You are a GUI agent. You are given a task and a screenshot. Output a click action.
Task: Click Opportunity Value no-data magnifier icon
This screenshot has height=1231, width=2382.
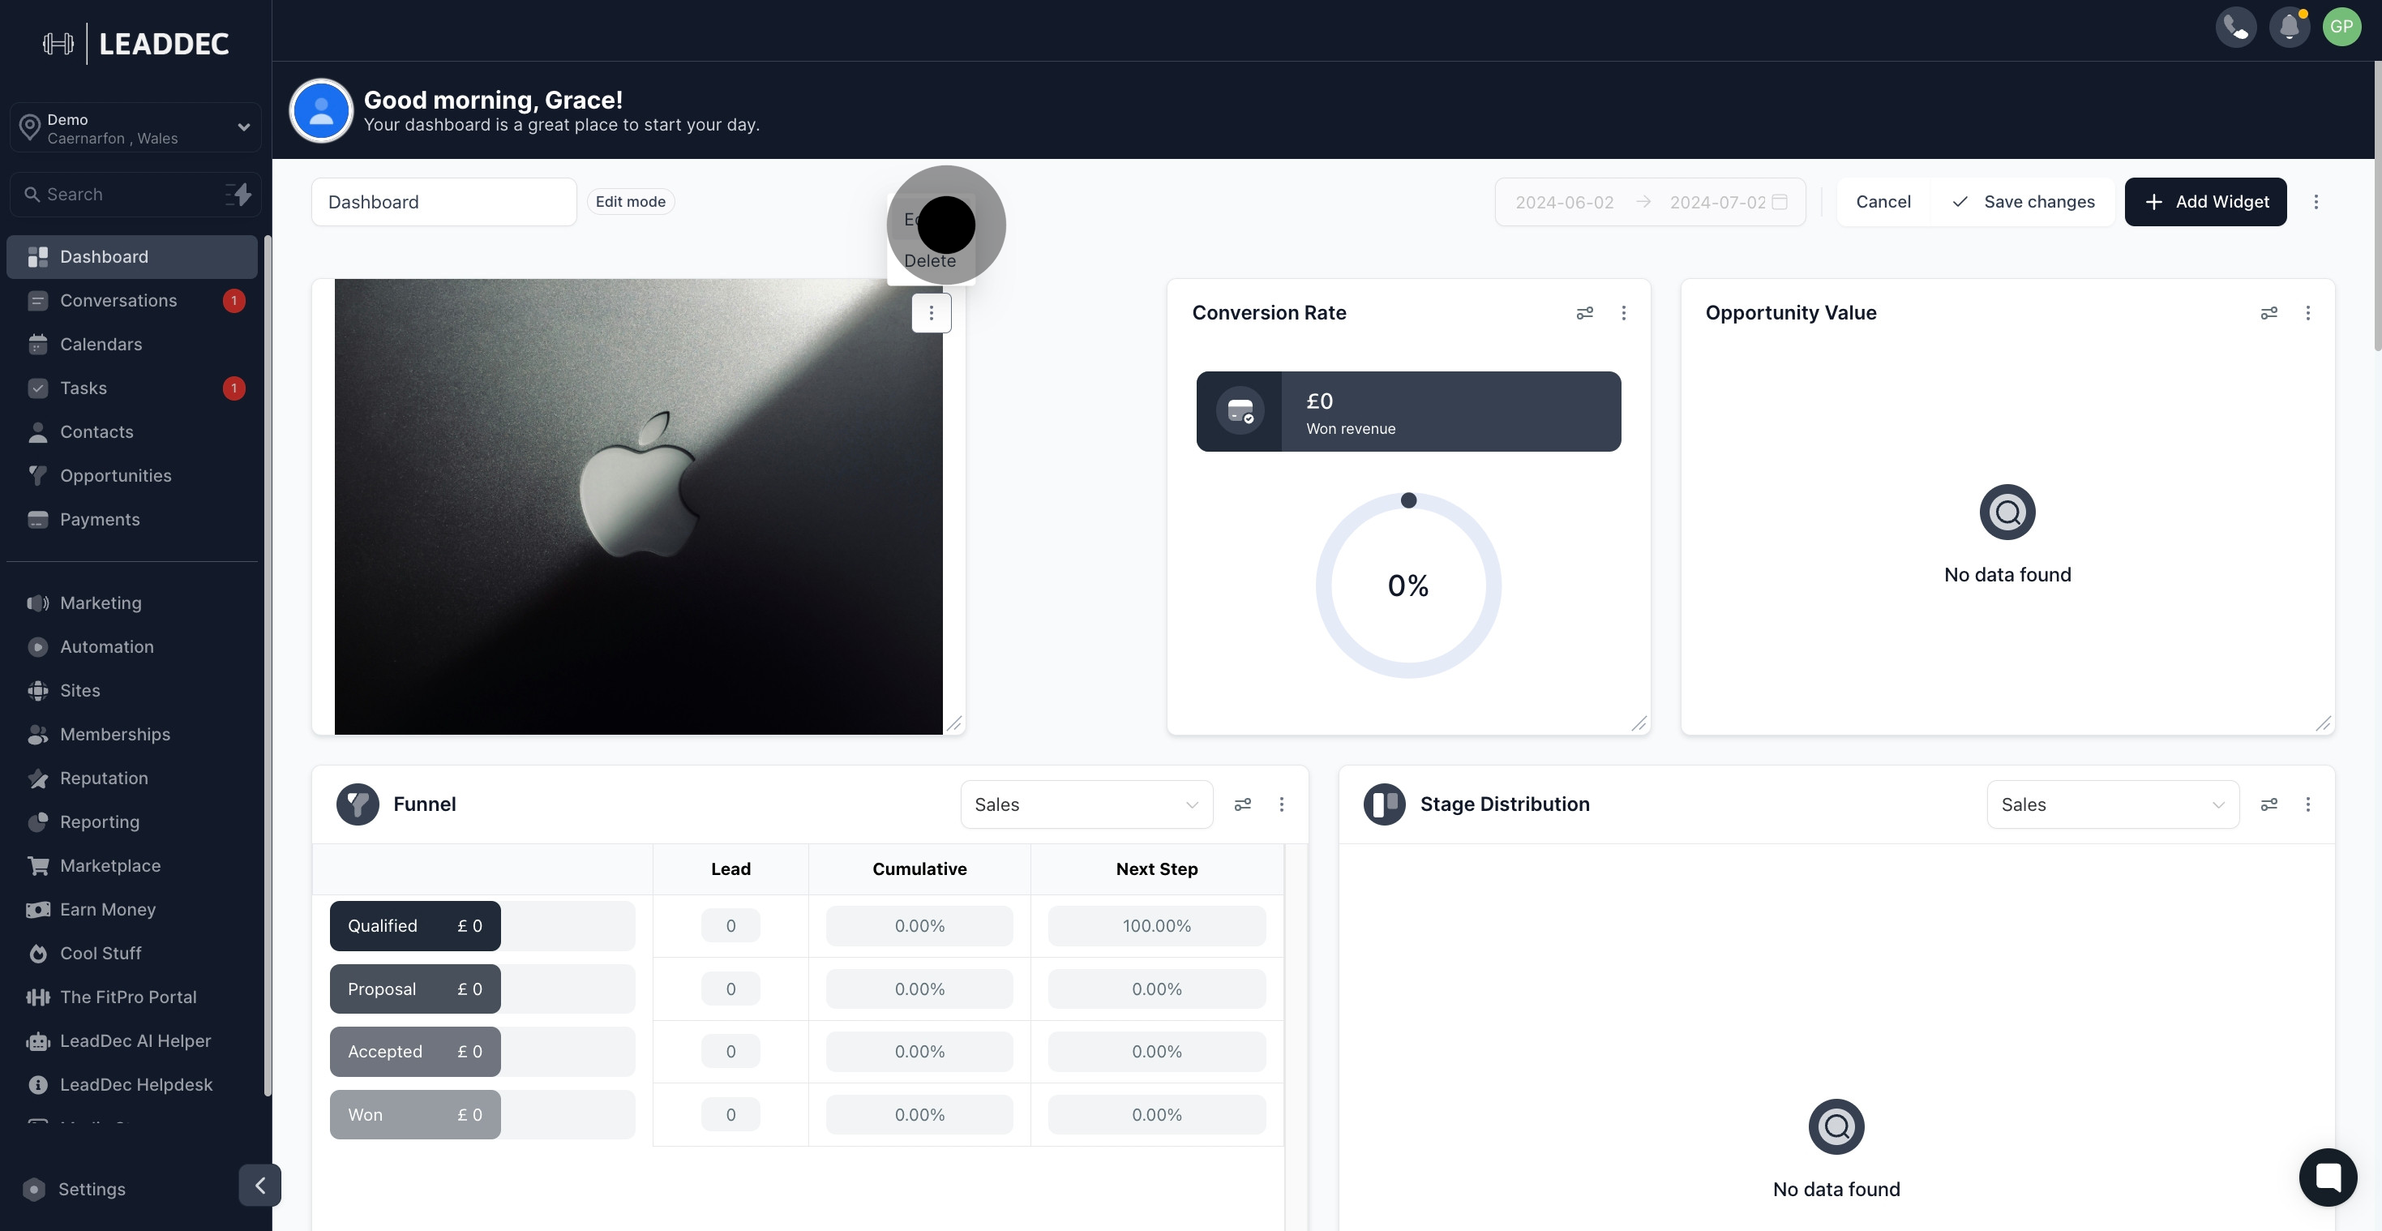click(x=2007, y=512)
